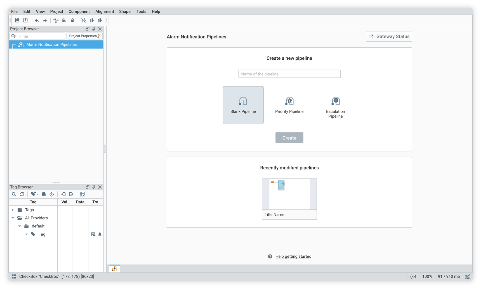Pin the Project Browser panel
Viewport: 481px width, 289px height.
[94, 29]
